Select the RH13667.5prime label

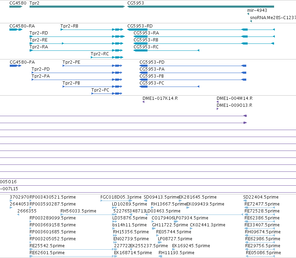(x=169, y=204)
